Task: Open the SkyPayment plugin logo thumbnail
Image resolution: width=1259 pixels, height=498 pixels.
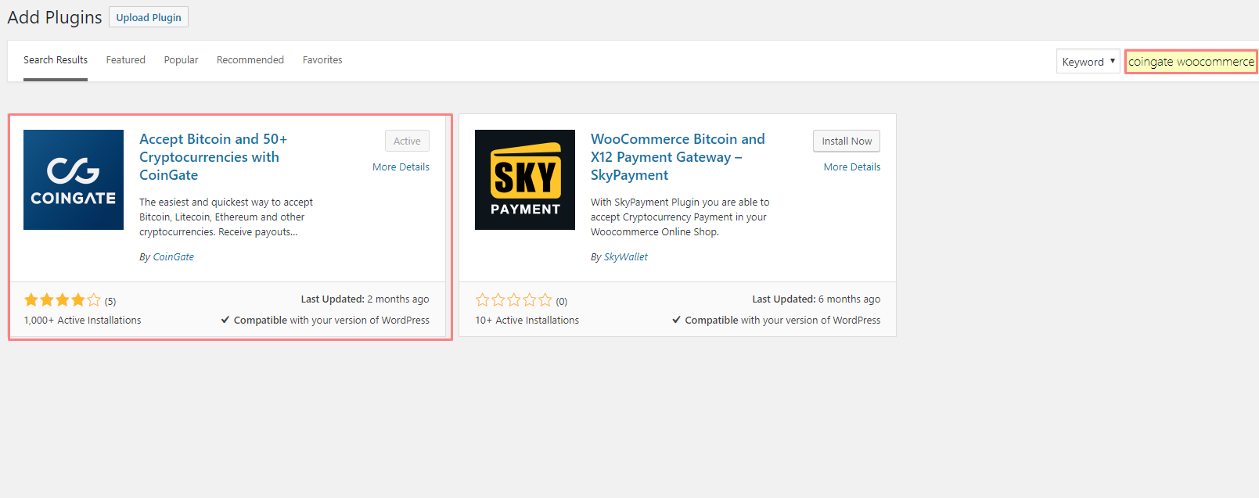Action: pos(525,180)
